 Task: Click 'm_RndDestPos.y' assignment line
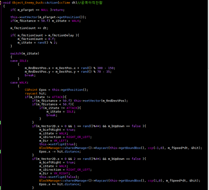tap(68, 72)
